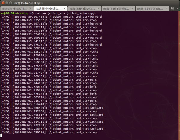
Task: Close the fourth terminal tab
Action: (133, 9)
